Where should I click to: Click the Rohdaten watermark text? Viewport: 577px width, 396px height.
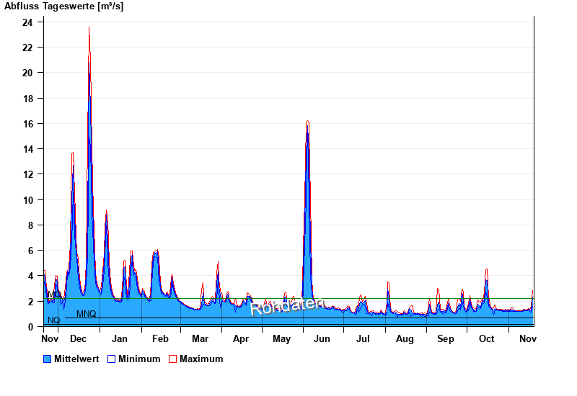(287, 305)
